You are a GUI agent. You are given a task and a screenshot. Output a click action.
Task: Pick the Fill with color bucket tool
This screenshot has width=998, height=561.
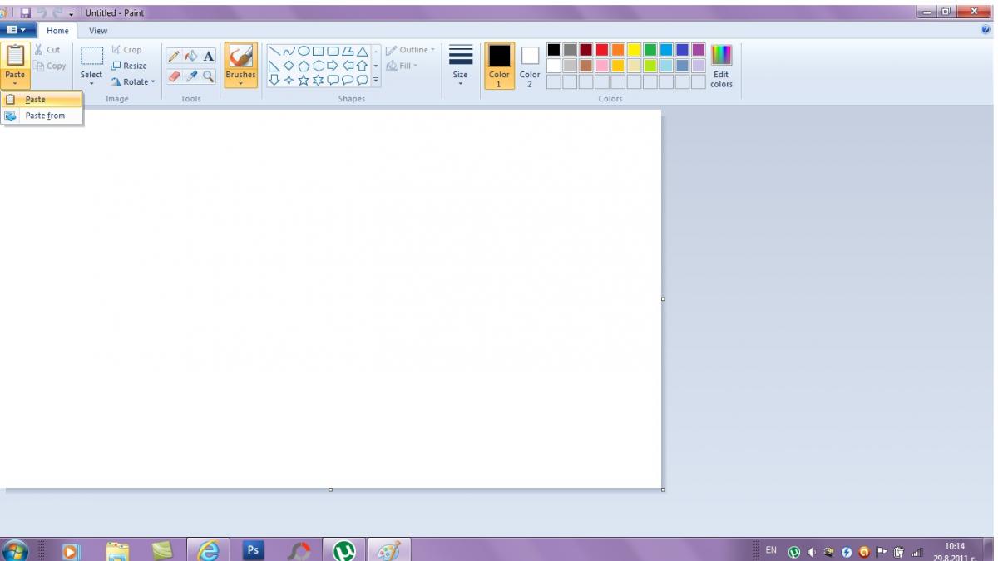pyautogui.click(x=191, y=57)
